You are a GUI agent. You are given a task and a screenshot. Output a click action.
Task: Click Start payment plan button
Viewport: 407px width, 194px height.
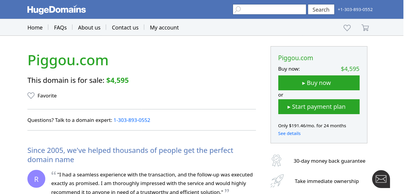pos(319,107)
